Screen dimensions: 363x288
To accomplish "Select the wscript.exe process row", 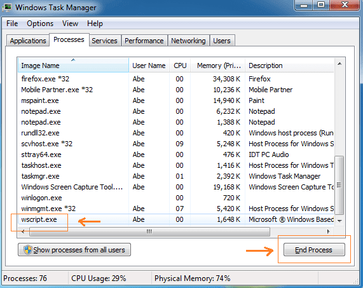I will click(x=176, y=219).
